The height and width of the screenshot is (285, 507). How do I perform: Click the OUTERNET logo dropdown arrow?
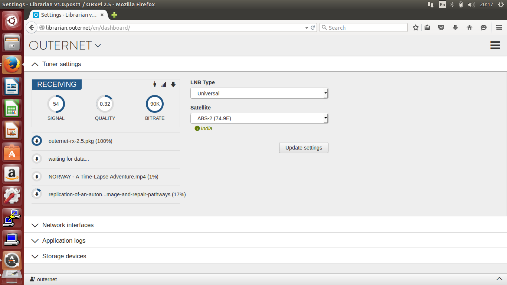98,46
